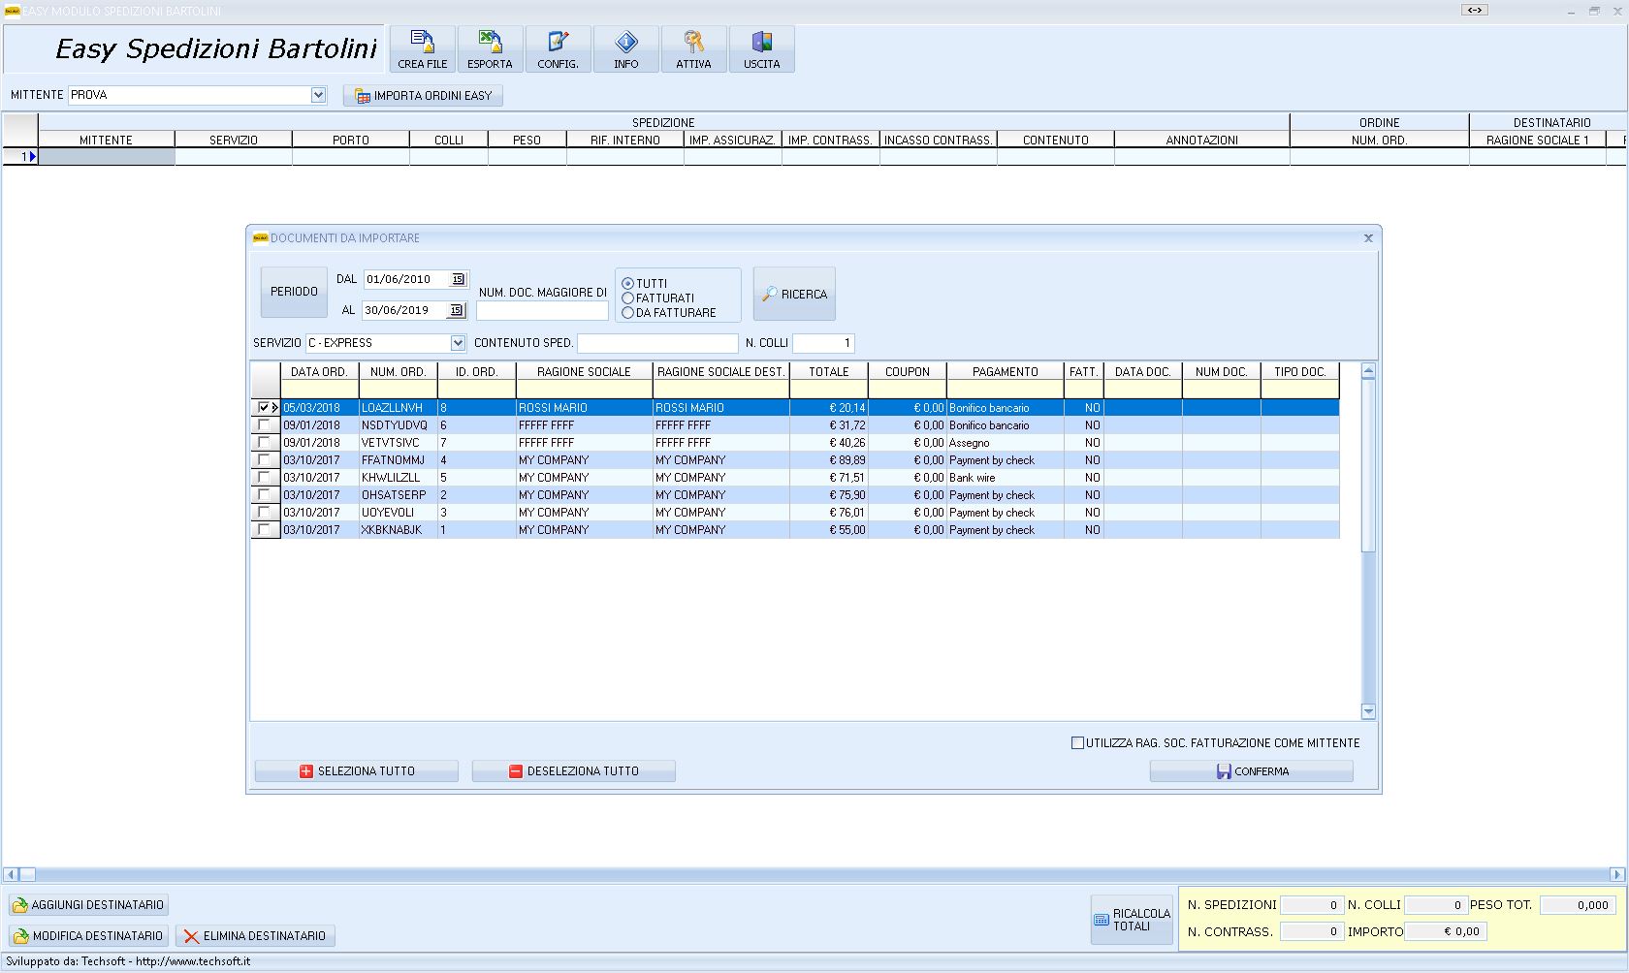Click the USCITA exit icon
This screenshot has height=973, width=1629.
click(762, 48)
